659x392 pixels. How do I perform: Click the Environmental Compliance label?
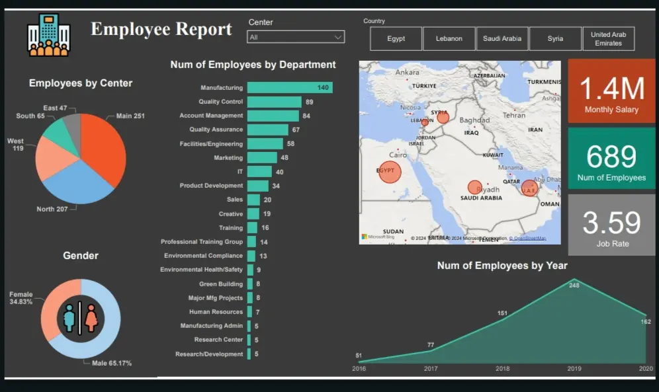point(203,256)
